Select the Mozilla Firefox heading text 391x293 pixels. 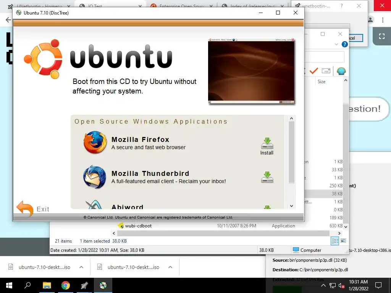click(x=140, y=140)
